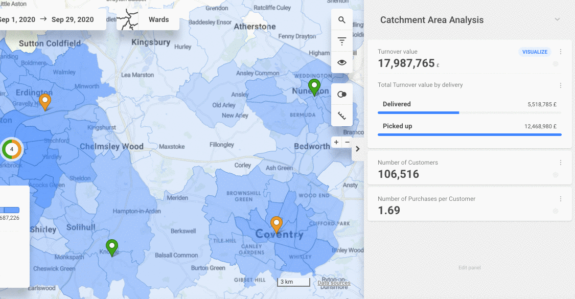Viewport: 575px width, 299px height.
Task: Toggle the compare switch in map toolbar
Action: click(342, 95)
